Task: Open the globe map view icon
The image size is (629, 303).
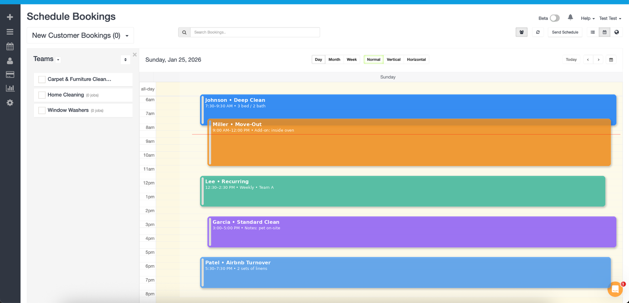Action: [x=617, y=32]
